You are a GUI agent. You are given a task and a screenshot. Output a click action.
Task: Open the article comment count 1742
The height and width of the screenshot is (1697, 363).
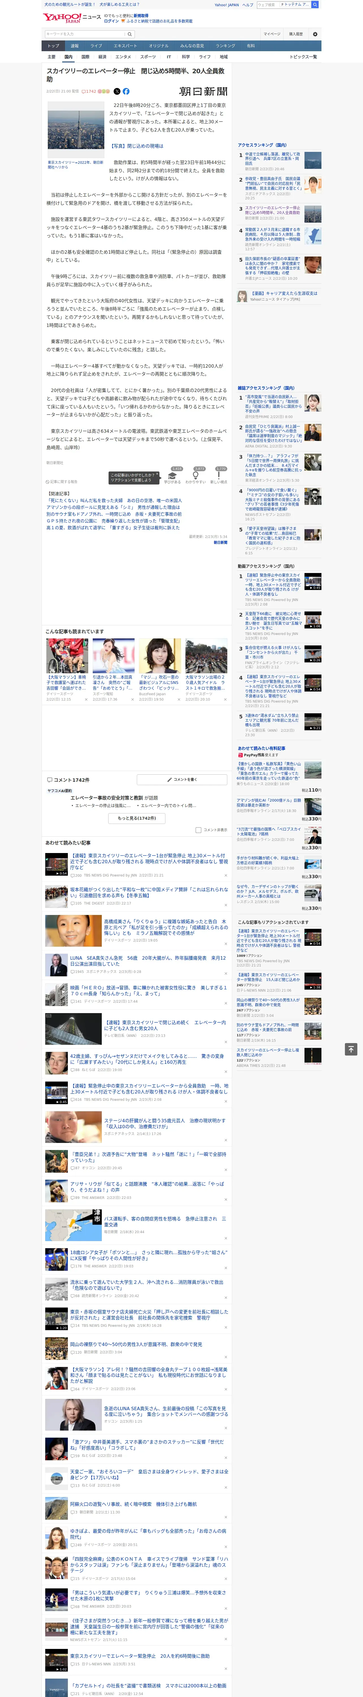coord(89,92)
